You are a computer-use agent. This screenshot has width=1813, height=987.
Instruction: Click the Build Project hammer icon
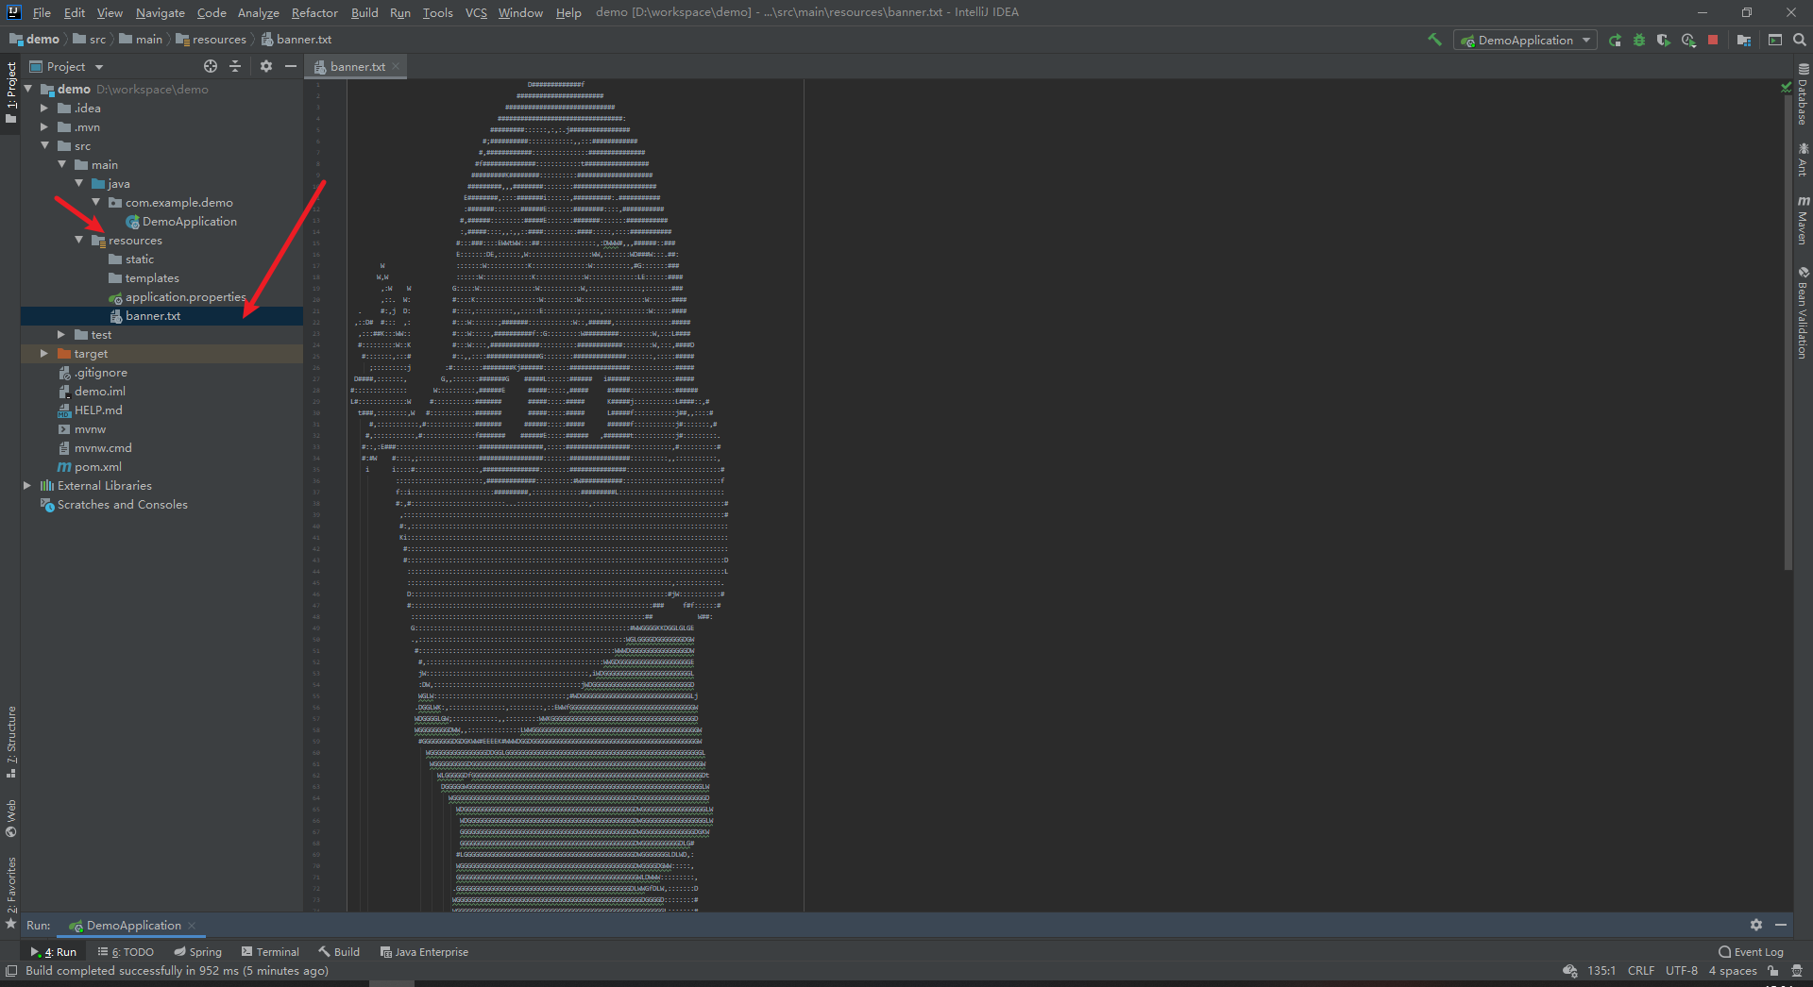(x=1434, y=40)
